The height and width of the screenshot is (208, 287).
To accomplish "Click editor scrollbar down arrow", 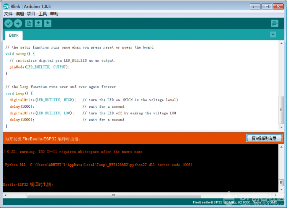I will (281, 127).
